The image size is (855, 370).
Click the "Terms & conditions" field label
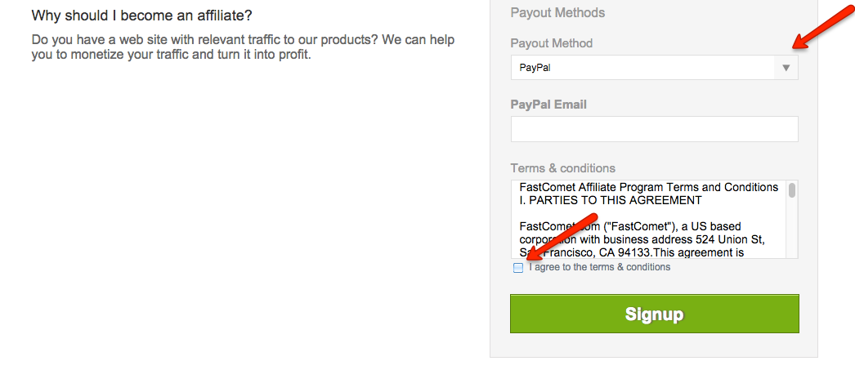click(x=562, y=167)
